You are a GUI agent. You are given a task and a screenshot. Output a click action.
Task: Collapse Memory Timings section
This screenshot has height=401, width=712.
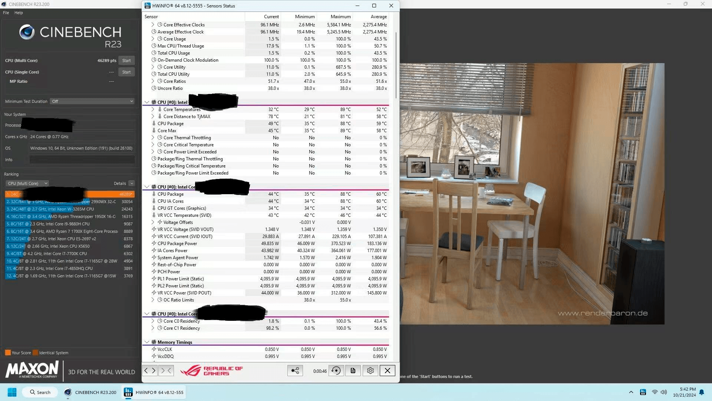tap(147, 342)
